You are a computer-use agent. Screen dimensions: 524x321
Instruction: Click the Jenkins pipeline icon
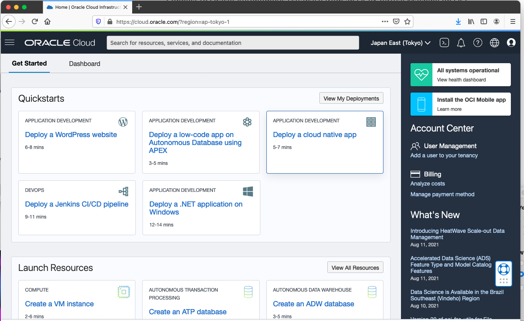click(x=123, y=191)
